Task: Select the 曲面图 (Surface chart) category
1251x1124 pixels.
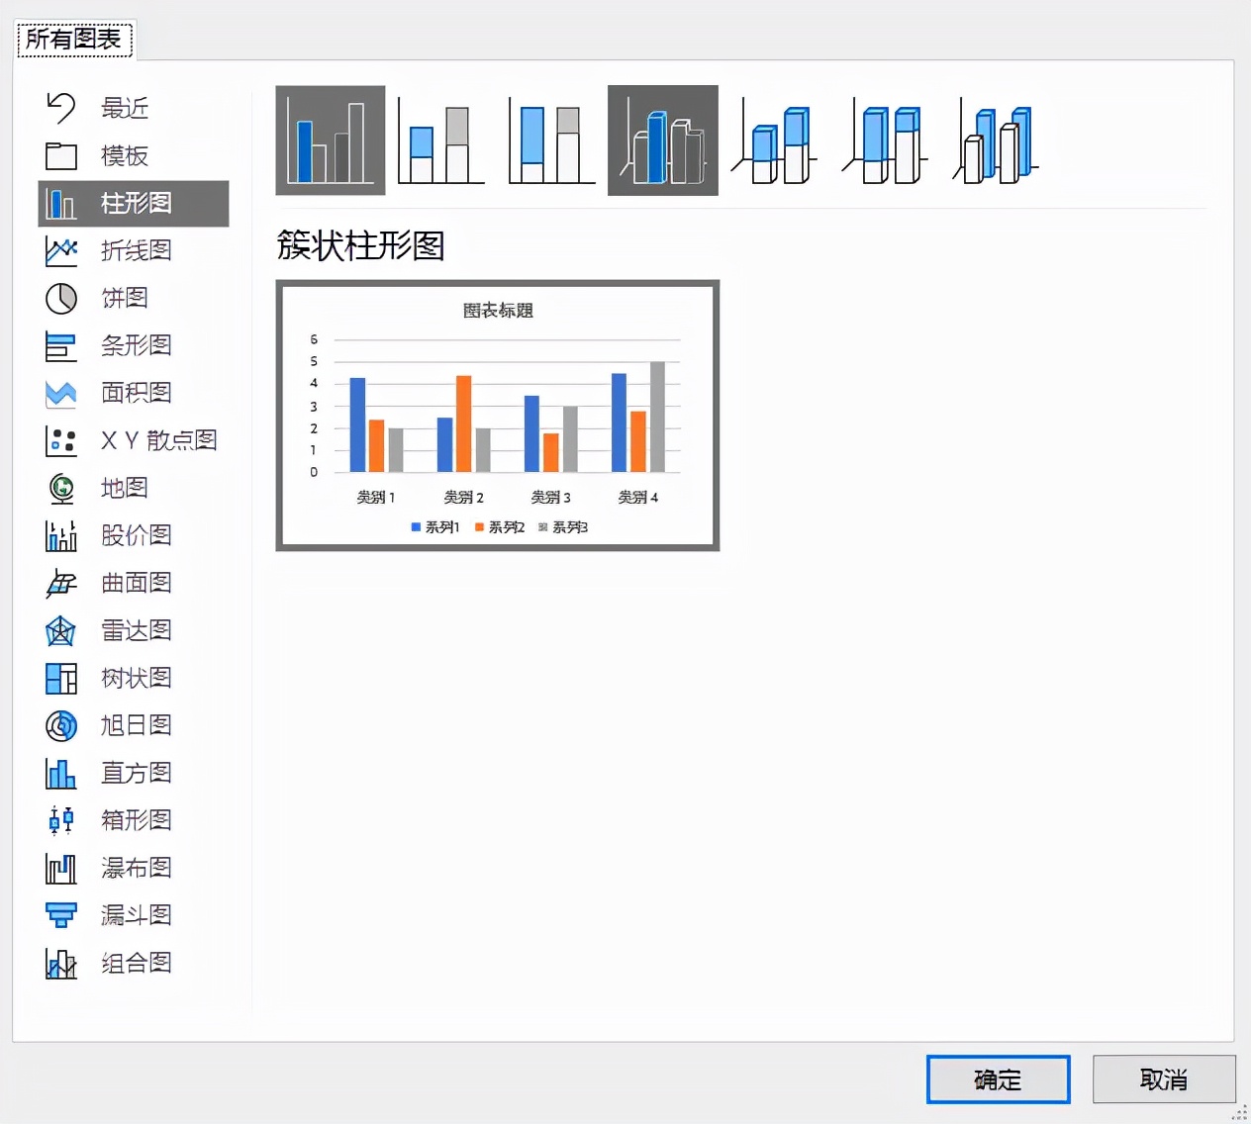Action: [x=137, y=583]
